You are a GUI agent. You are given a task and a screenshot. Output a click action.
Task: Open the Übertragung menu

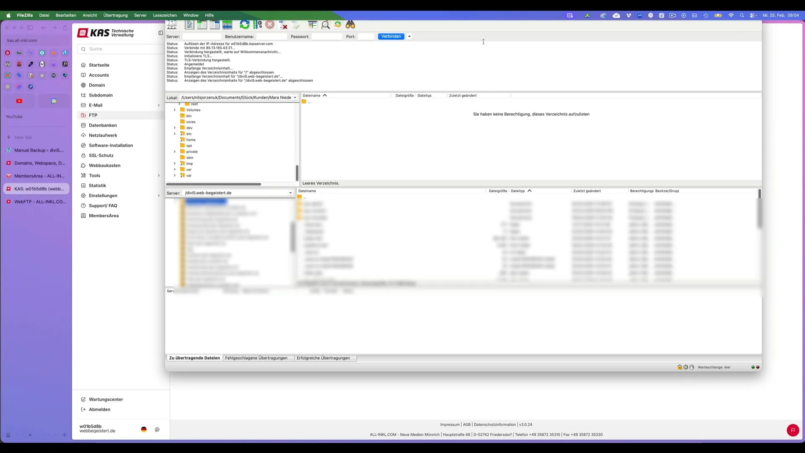[115, 15]
